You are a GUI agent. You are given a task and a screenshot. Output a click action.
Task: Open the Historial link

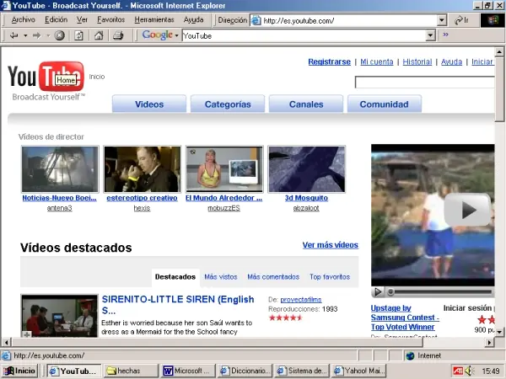(x=417, y=61)
